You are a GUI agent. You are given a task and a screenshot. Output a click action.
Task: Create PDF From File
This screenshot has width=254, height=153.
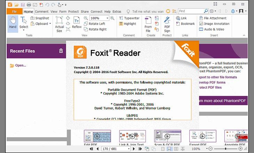(148, 24)
